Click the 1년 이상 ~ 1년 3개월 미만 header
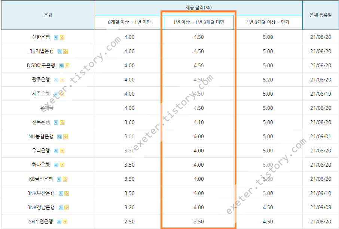 (199, 22)
